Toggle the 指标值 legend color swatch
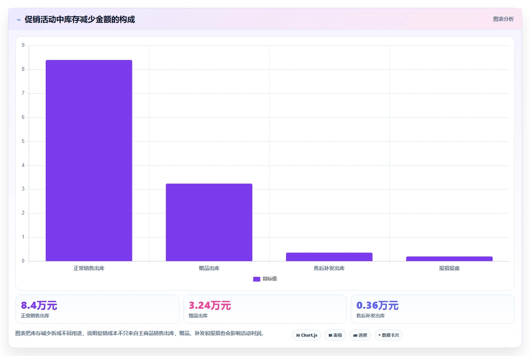This screenshot has width=530, height=356. [257, 279]
